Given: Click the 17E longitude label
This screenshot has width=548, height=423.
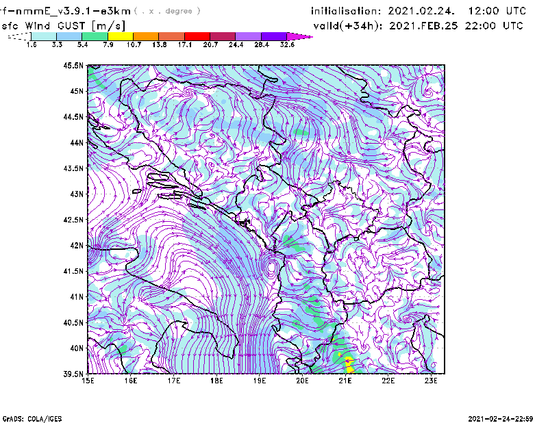Looking at the screenshot, I should [x=174, y=381].
